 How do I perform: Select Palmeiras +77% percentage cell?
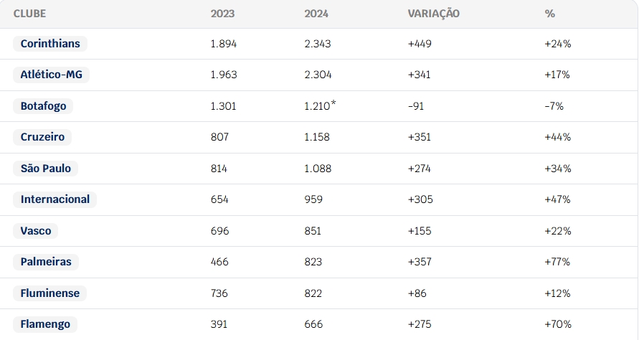(557, 262)
